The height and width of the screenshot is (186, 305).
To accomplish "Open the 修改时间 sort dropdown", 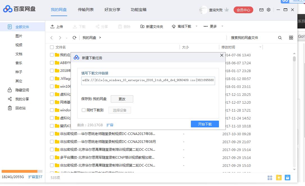I will point(260,47).
